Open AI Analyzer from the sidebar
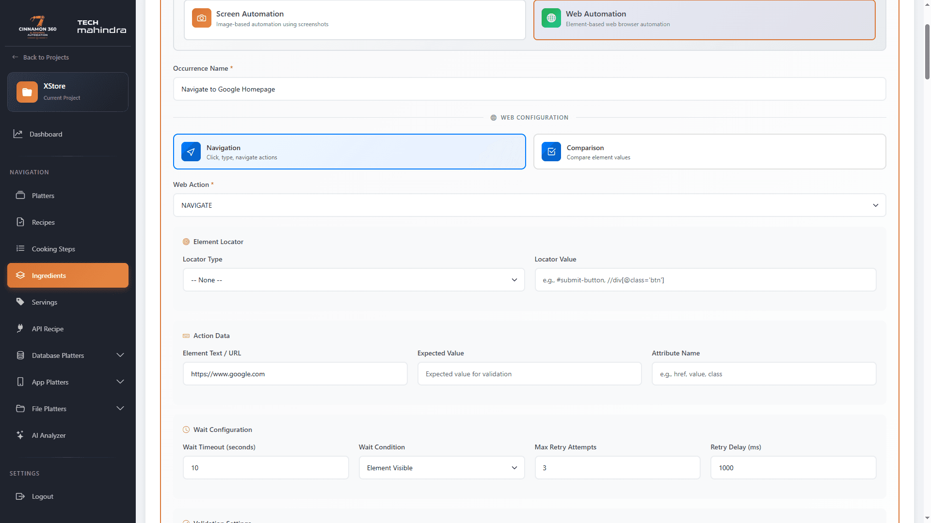The height and width of the screenshot is (523, 931). (68, 435)
